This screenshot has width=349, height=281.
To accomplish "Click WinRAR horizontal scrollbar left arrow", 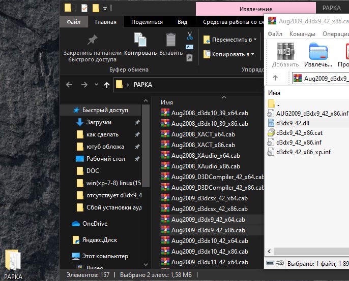I will pos(269,251).
